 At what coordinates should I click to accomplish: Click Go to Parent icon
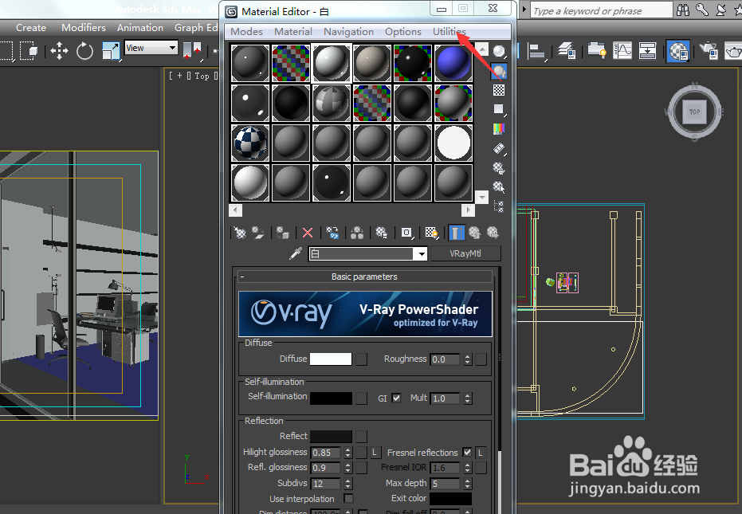[474, 233]
